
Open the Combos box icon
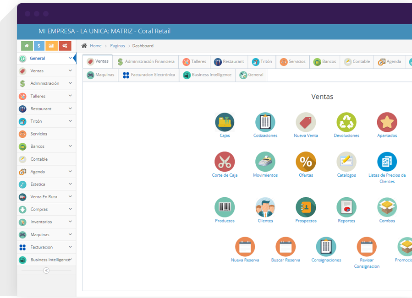387,207
